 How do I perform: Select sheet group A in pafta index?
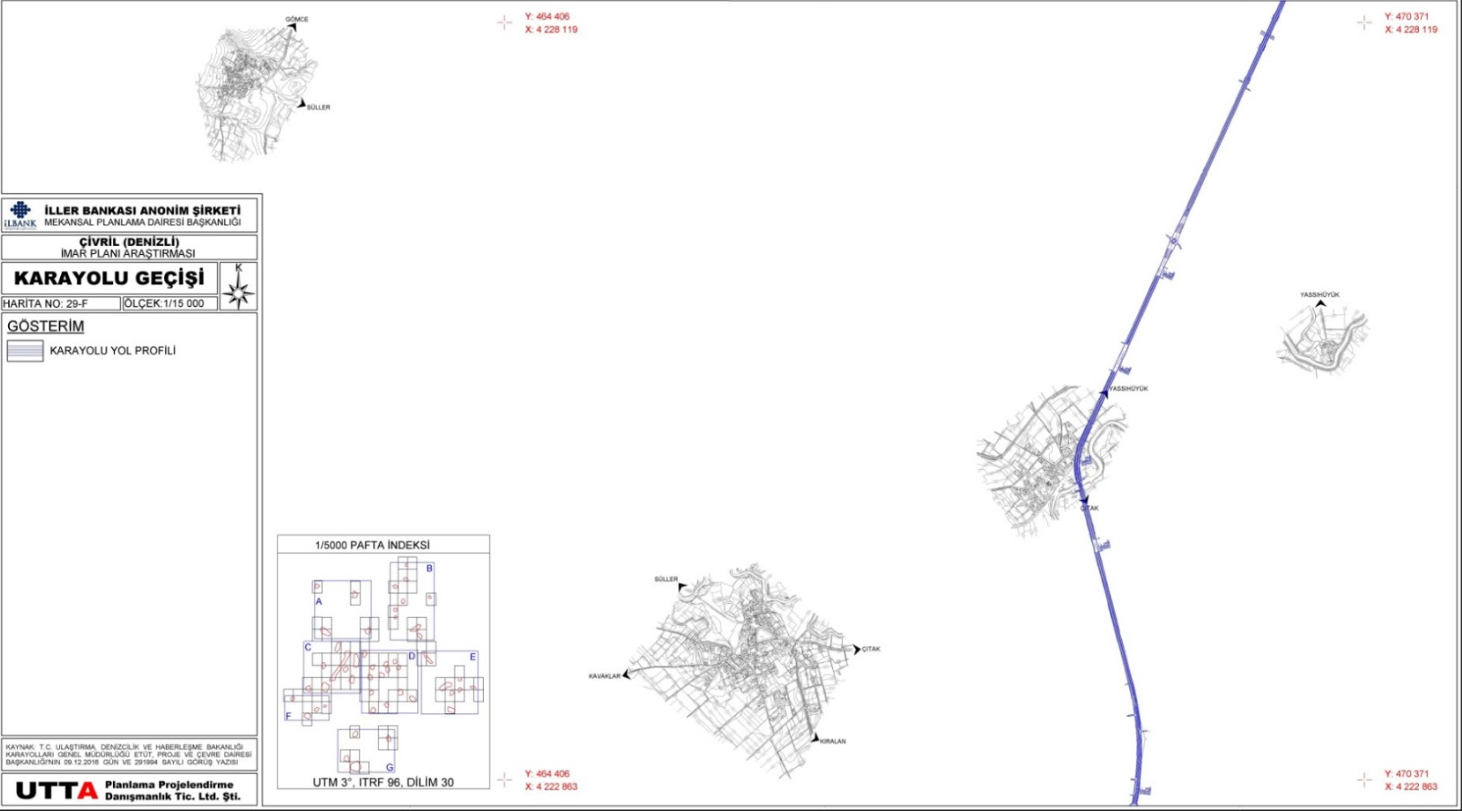coord(319,602)
